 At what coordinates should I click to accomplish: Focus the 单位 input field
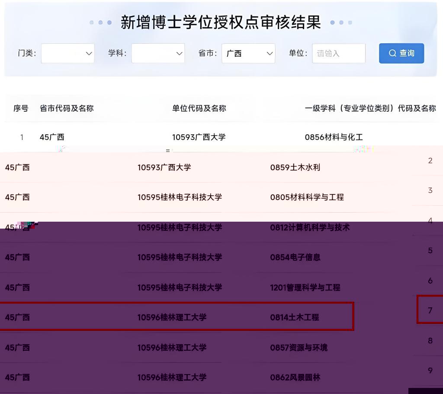339,53
